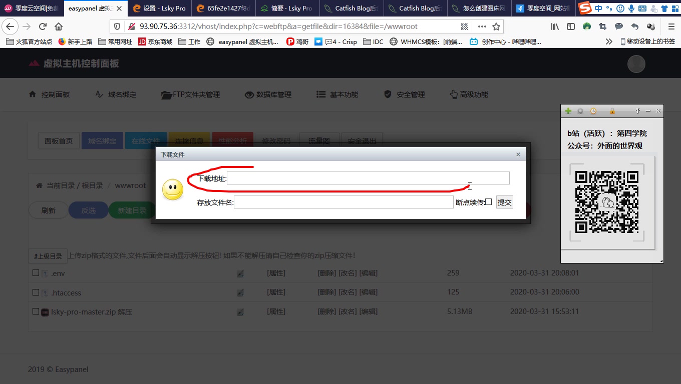Viewport: 681px width, 384px height.
Task: Rename lsky-pro-master.zip via [改名]
Action: pyautogui.click(x=348, y=311)
